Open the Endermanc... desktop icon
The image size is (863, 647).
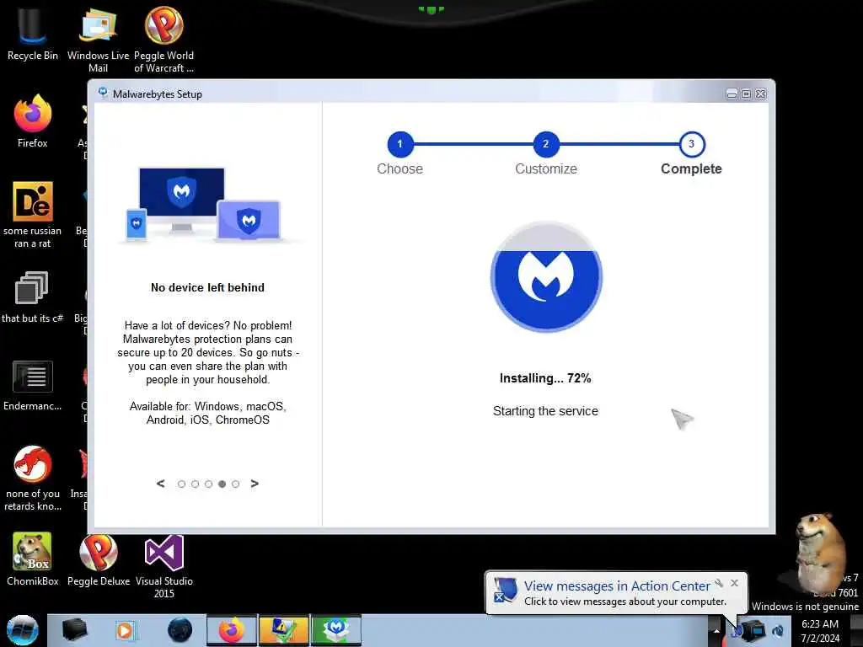32,385
